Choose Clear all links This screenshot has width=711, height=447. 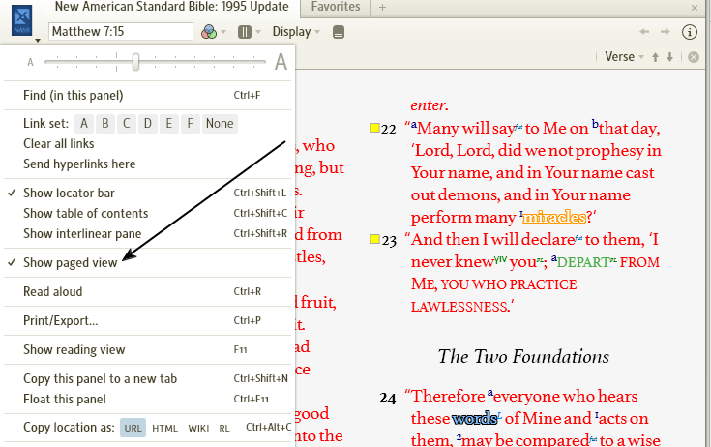59,144
